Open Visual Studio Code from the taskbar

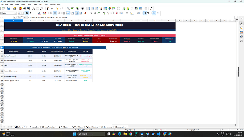[x=158, y=134]
